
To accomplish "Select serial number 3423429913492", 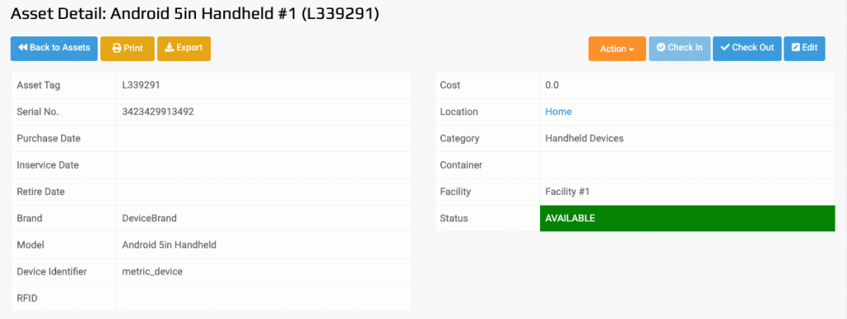I will [x=158, y=112].
